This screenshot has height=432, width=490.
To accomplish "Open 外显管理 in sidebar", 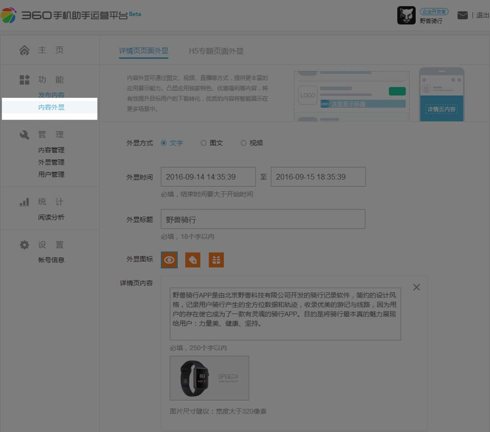I will [51, 162].
